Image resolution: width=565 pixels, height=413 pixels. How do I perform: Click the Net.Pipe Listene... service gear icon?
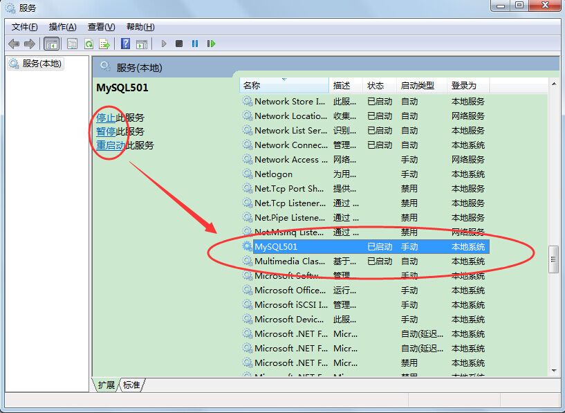[x=247, y=218]
